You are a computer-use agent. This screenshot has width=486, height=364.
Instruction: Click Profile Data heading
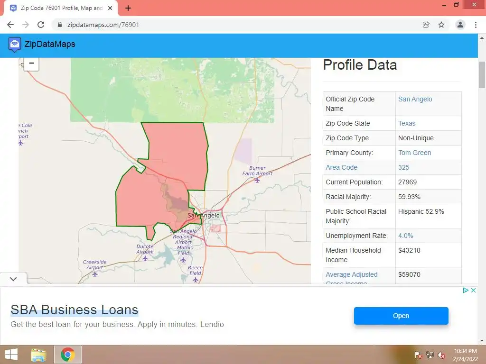[x=360, y=65]
